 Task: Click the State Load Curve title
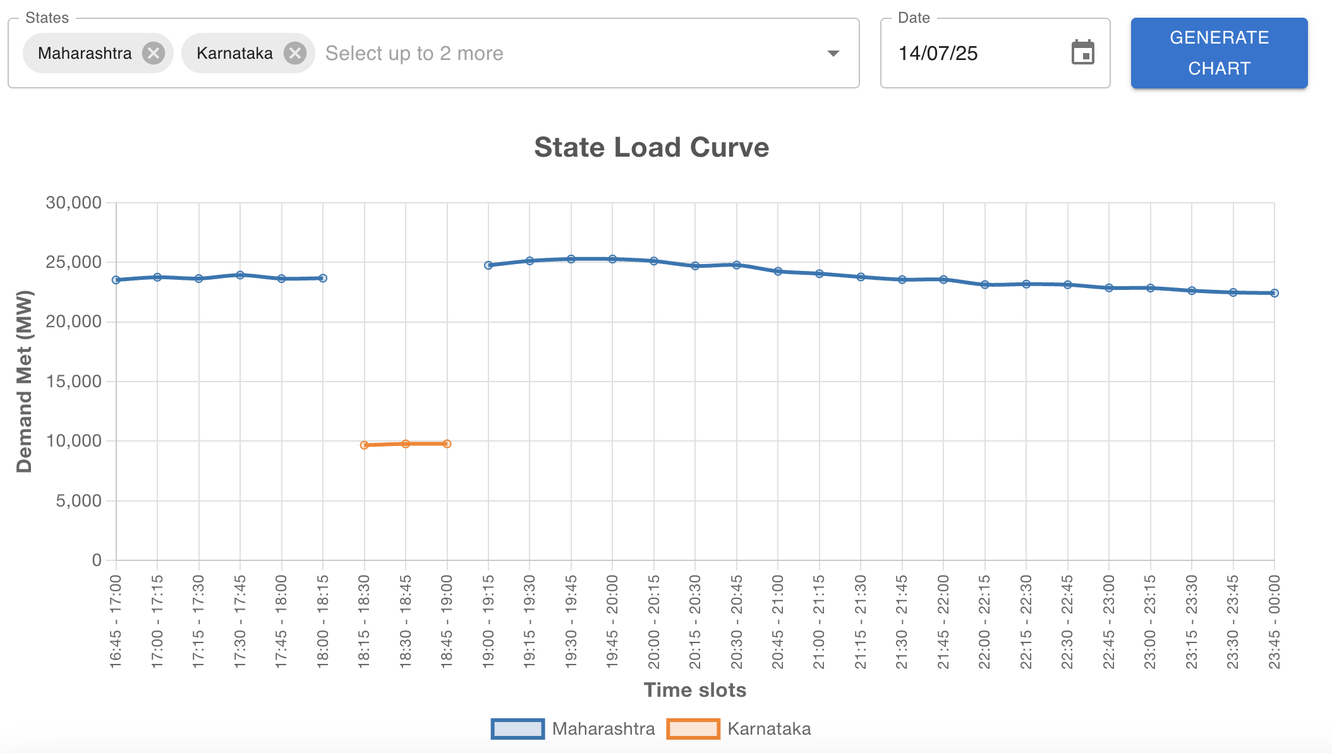(651, 147)
